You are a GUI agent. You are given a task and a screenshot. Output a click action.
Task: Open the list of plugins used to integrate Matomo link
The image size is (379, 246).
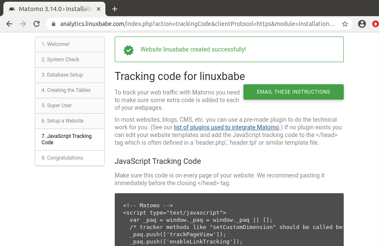[x=226, y=127]
